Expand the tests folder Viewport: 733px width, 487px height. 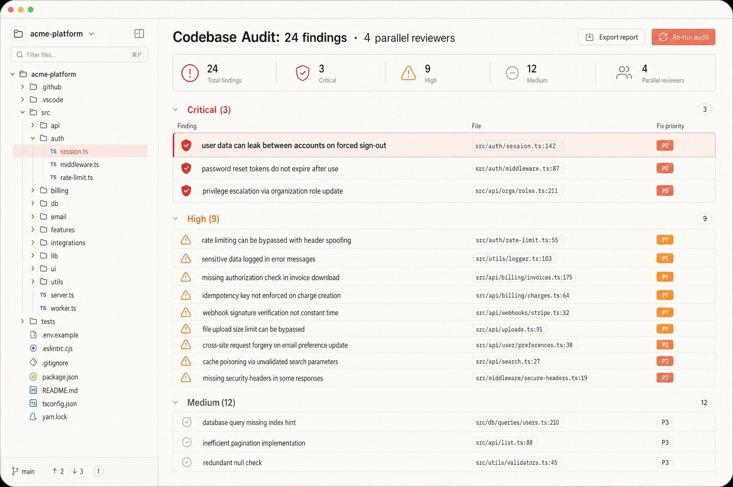pos(23,321)
